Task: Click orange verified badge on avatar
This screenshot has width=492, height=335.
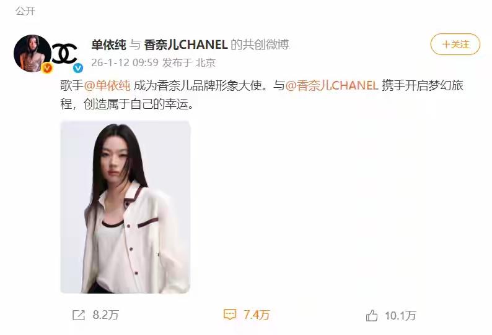Action: 47,67
